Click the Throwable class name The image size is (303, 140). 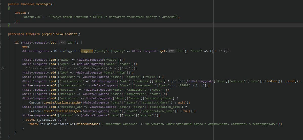click(48, 120)
